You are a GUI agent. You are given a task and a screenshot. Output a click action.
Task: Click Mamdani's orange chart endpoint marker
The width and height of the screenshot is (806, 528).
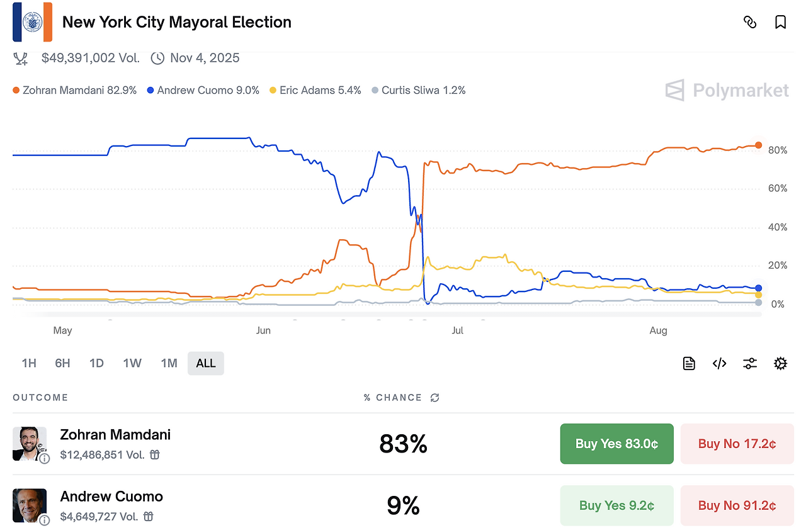758,145
